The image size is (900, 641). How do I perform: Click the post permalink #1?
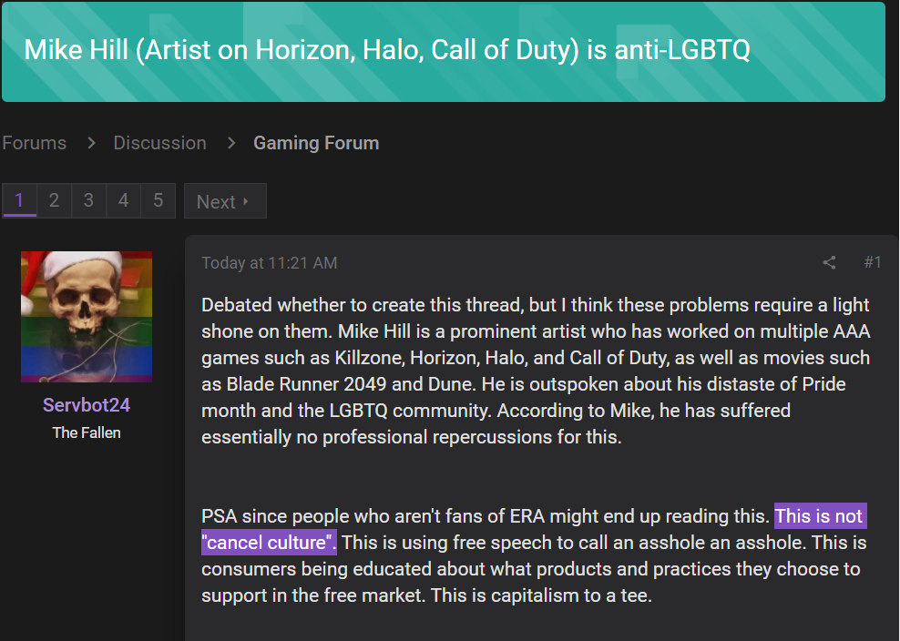(873, 262)
